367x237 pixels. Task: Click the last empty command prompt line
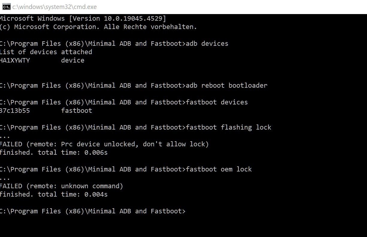(x=93, y=211)
